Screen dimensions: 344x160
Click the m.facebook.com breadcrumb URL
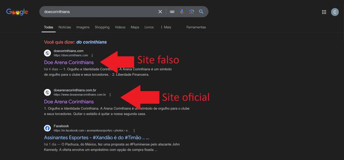[92, 130]
